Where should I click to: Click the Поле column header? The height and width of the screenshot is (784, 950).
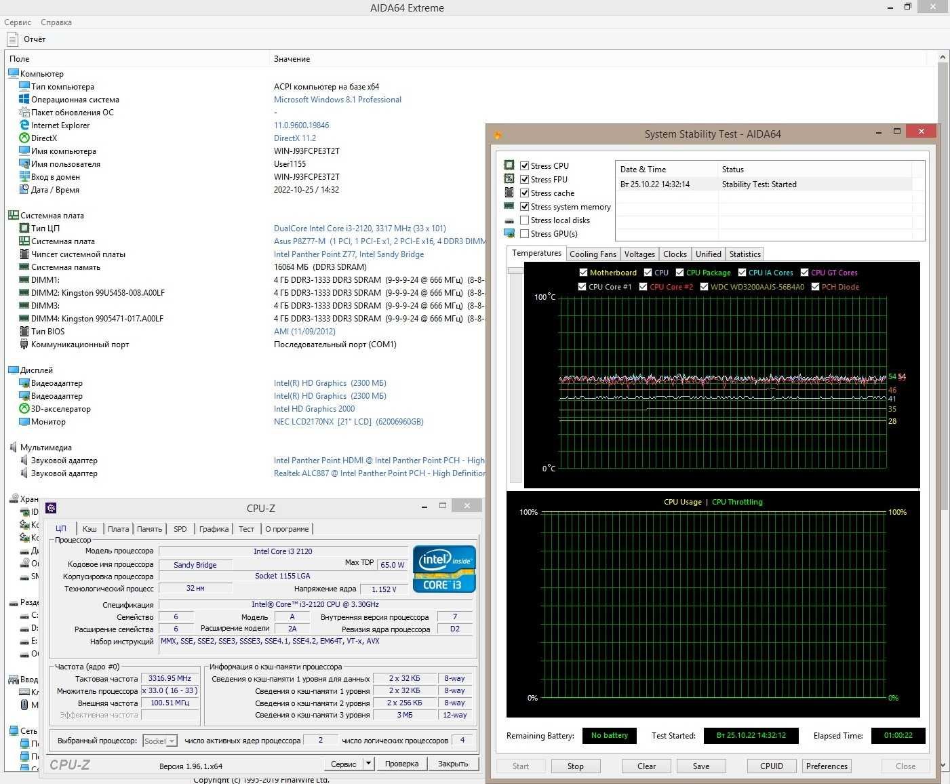(19, 59)
